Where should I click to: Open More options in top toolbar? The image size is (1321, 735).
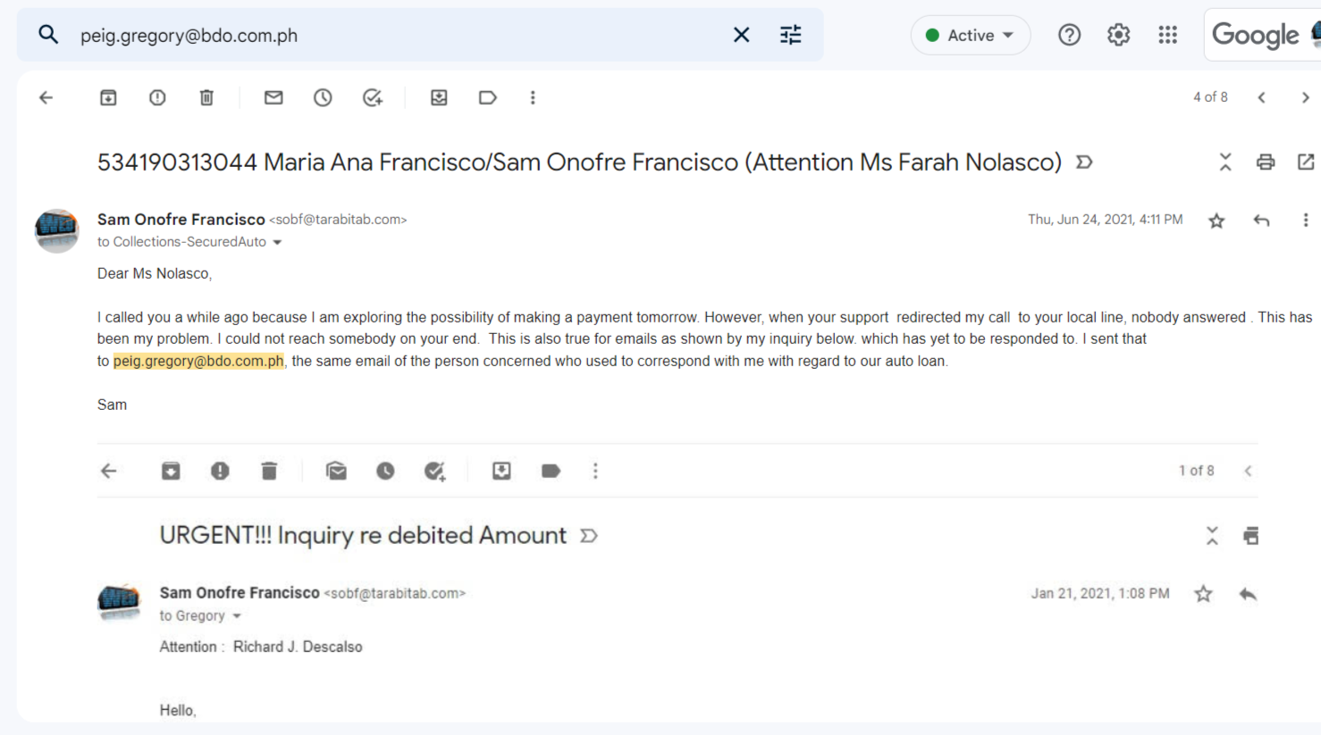point(533,97)
